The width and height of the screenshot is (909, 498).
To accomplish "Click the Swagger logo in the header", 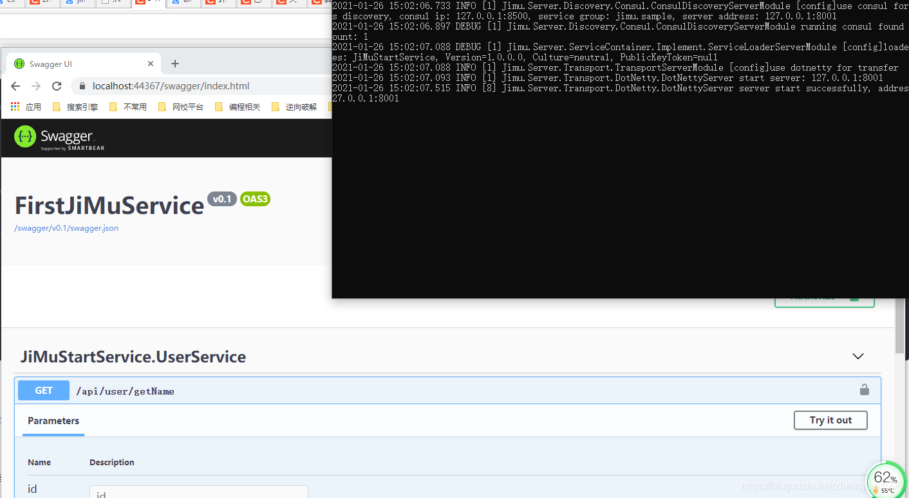I will (59, 138).
